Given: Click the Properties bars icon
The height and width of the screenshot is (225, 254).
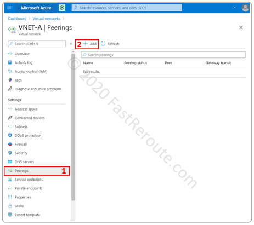Looking at the screenshot, I should pos(10,197).
